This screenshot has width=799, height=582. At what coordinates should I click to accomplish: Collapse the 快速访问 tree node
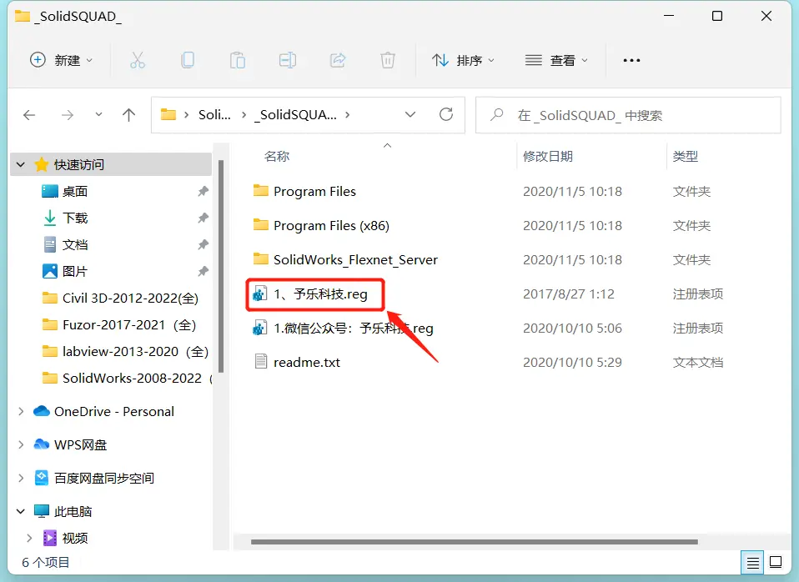click(x=21, y=164)
